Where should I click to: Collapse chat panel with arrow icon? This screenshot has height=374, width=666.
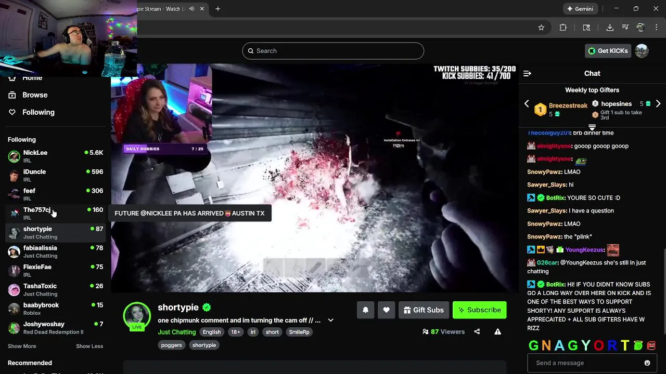[x=527, y=74]
